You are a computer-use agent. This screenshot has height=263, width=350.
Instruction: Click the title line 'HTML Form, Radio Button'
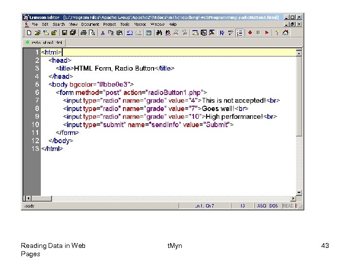[x=115, y=69]
